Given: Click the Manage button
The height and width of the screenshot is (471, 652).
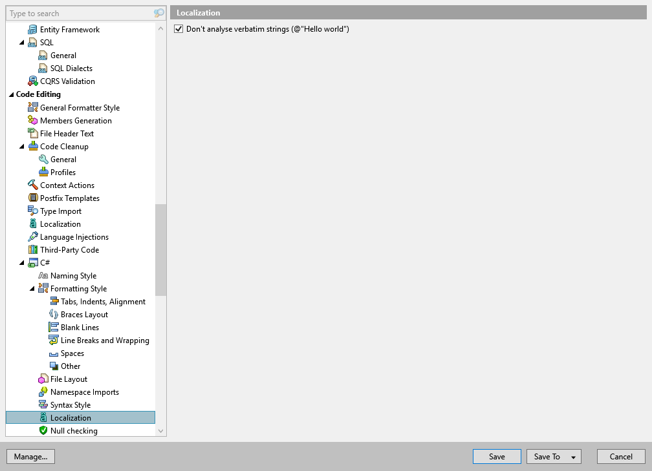Looking at the screenshot, I should (30, 456).
